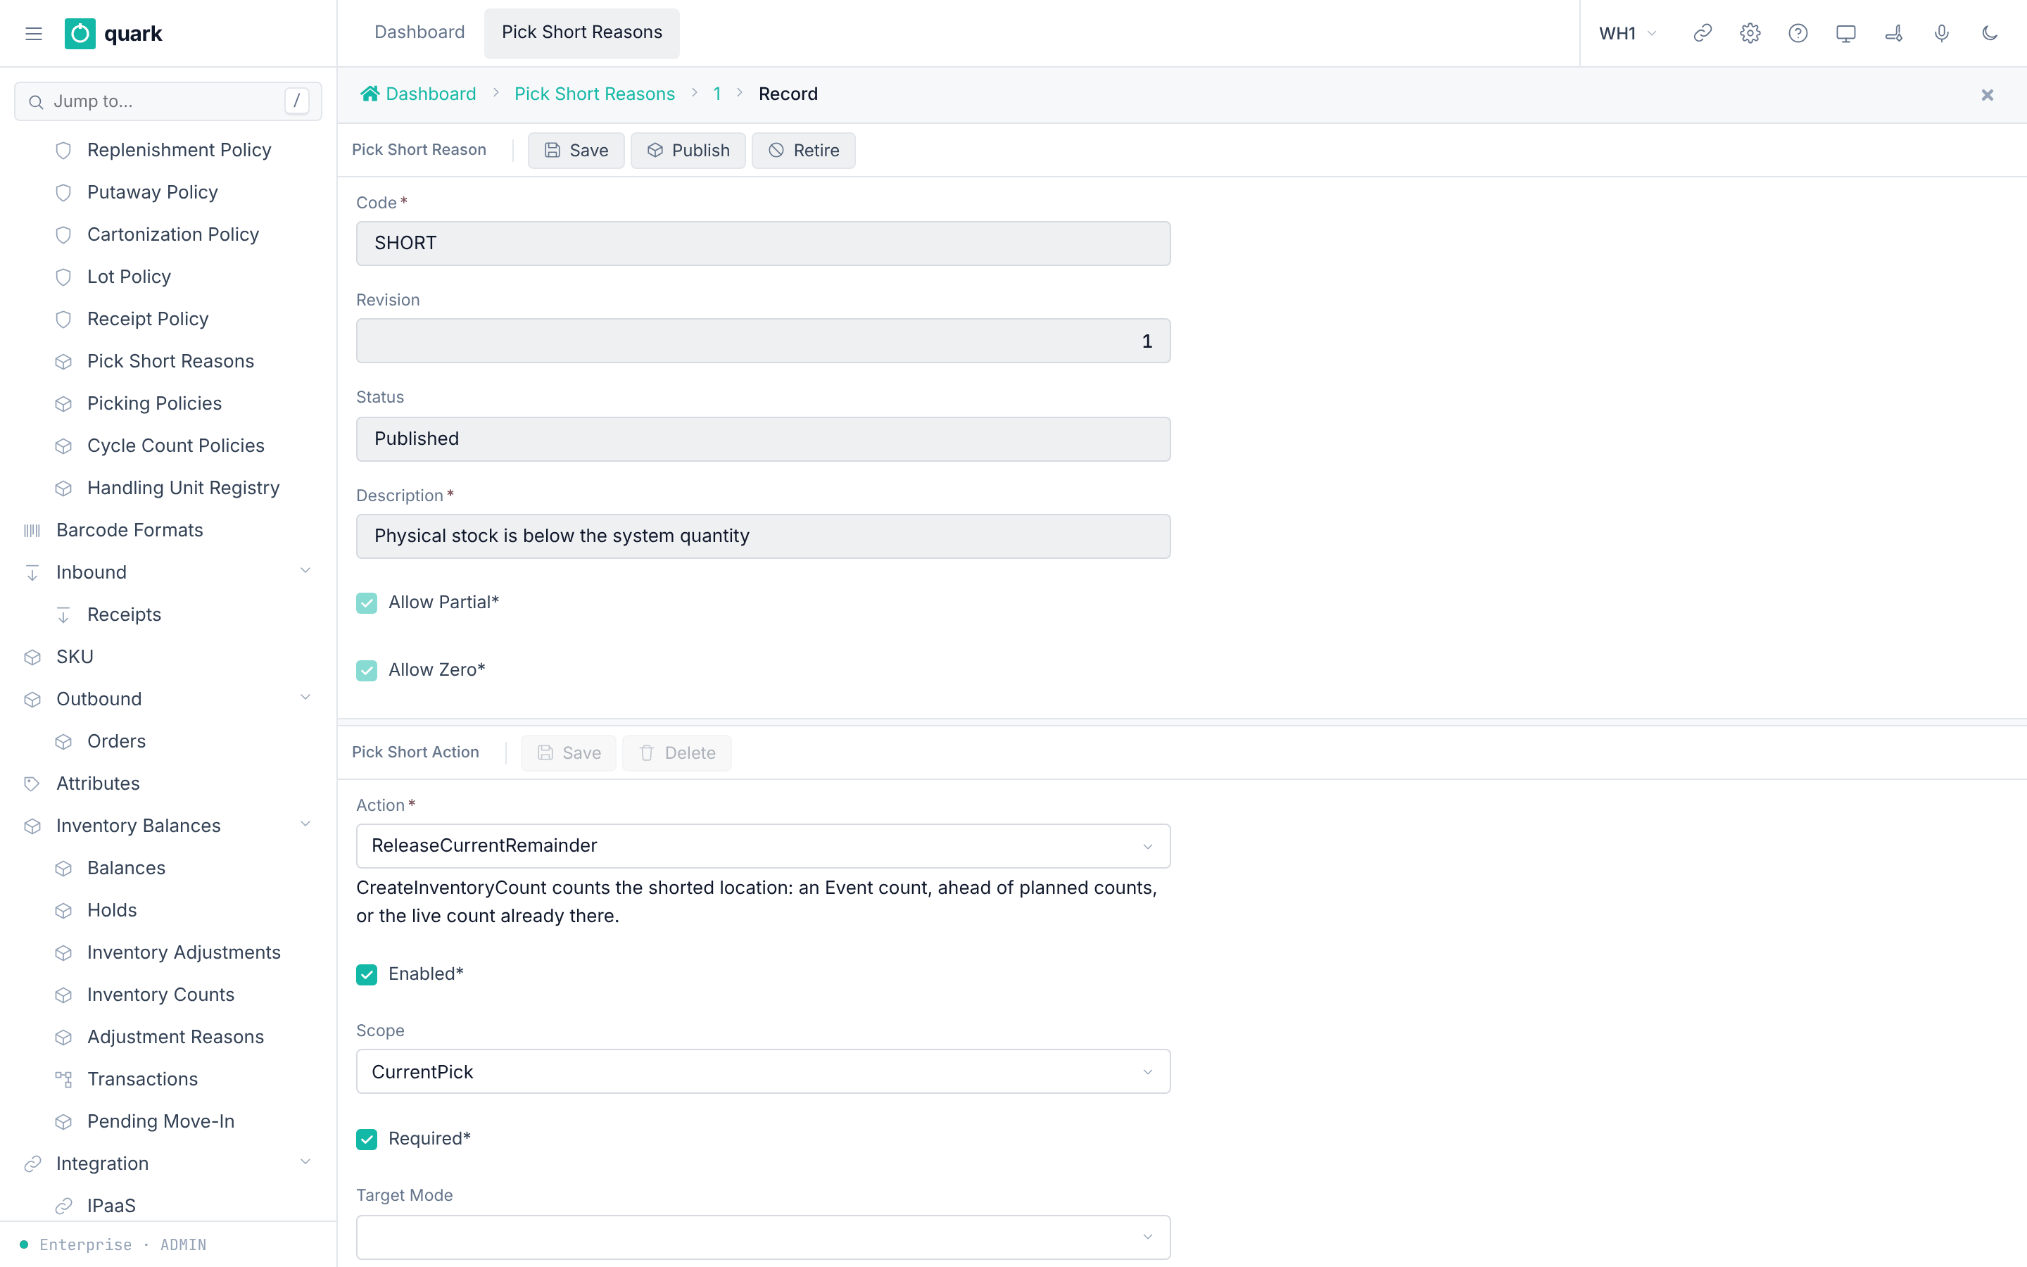Select the Pick Short Reasons tab
The height and width of the screenshot is (1267, 2027).
pos(581,32)
